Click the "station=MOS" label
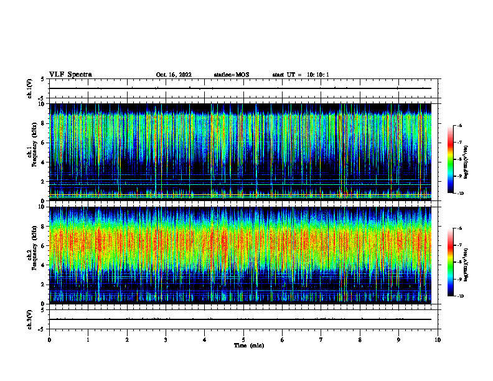Screen dimensions: 493x381 pos(232,75)
